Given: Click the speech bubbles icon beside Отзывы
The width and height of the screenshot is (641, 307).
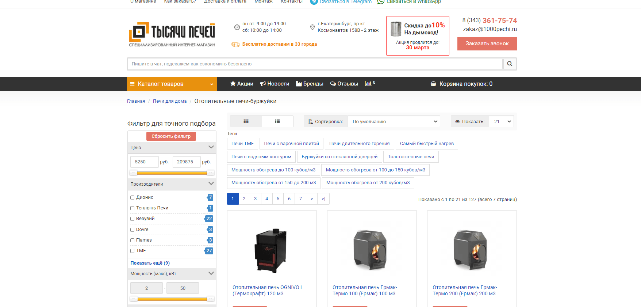Looking at the screenshot, I should click(x=333, y=84).
